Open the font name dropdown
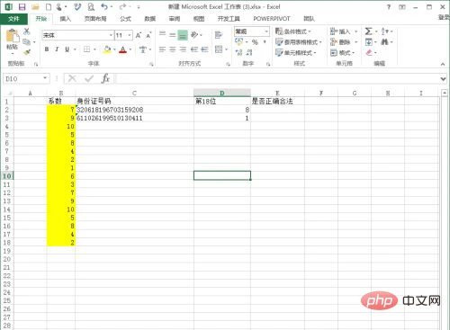The width and height of the screenshot is (450, 330). 111,35
